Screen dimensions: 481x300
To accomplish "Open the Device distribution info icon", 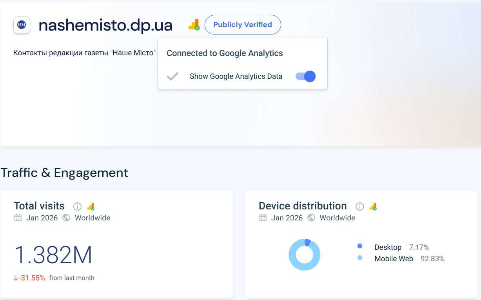I will (359, 206).
